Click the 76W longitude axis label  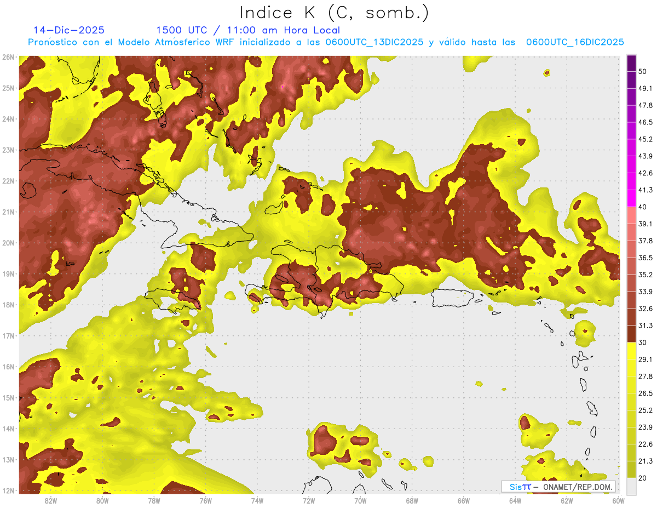tap(205, 501)
